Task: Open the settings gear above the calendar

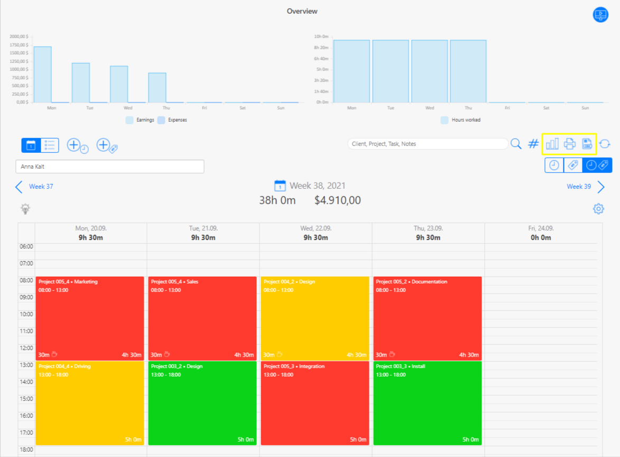Action: tap(598, 209)
